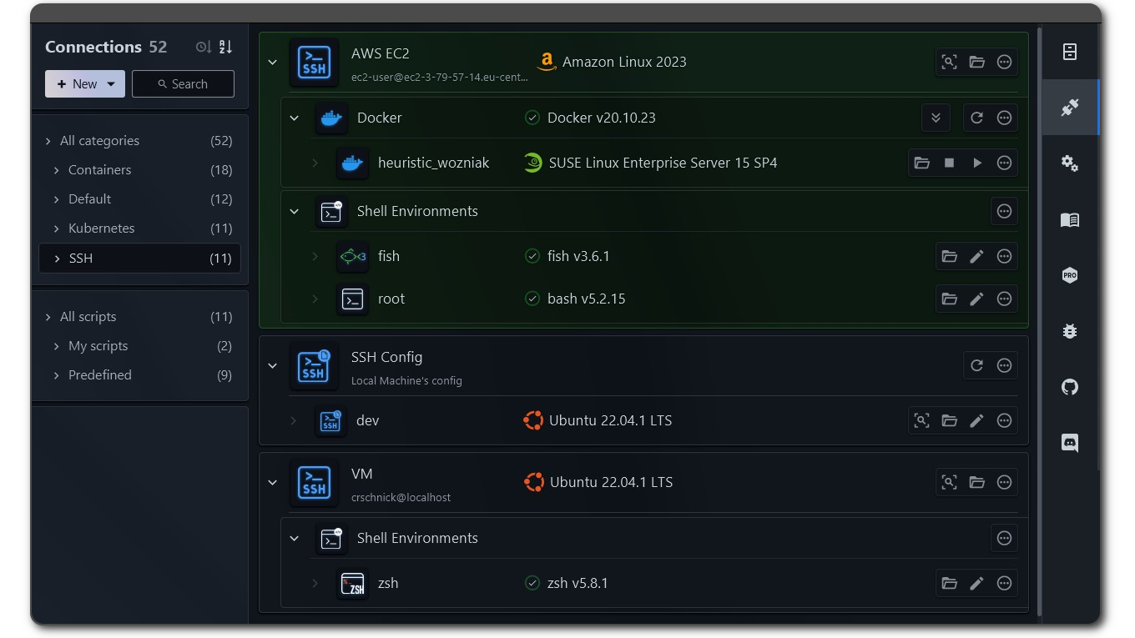Collapse the AWS EC2 connection

[272, 62]
